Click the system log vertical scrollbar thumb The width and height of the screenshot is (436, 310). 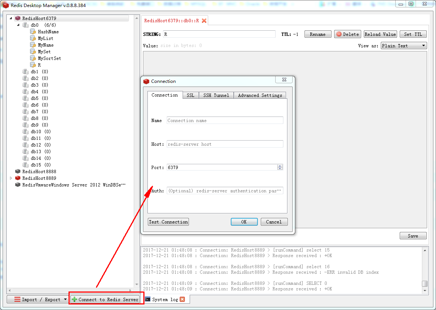pos(425,284)
